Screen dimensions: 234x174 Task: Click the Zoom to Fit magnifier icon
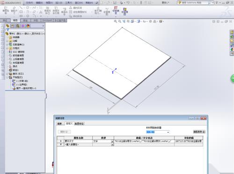point(116,21)
